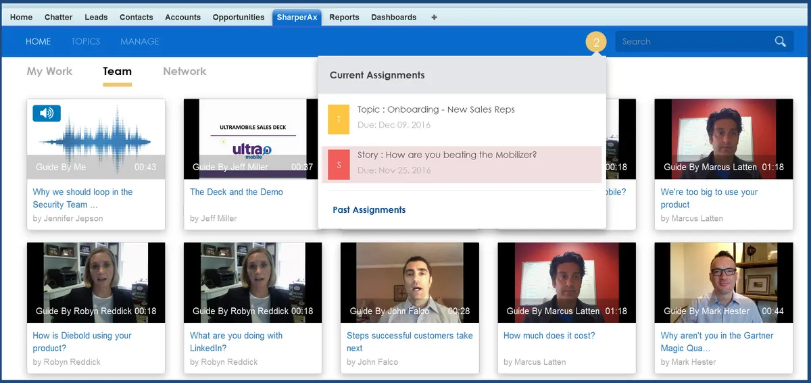Select the Team view
The height and width of the screenshot is (383, 811).
118,71
